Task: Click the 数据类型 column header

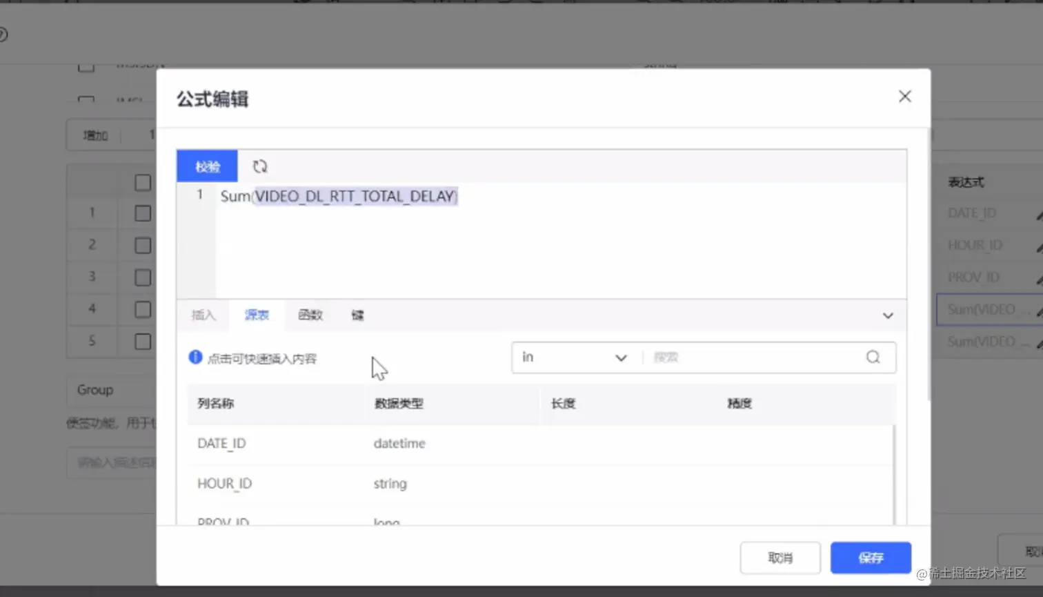Action: click(x=399, y=404)
